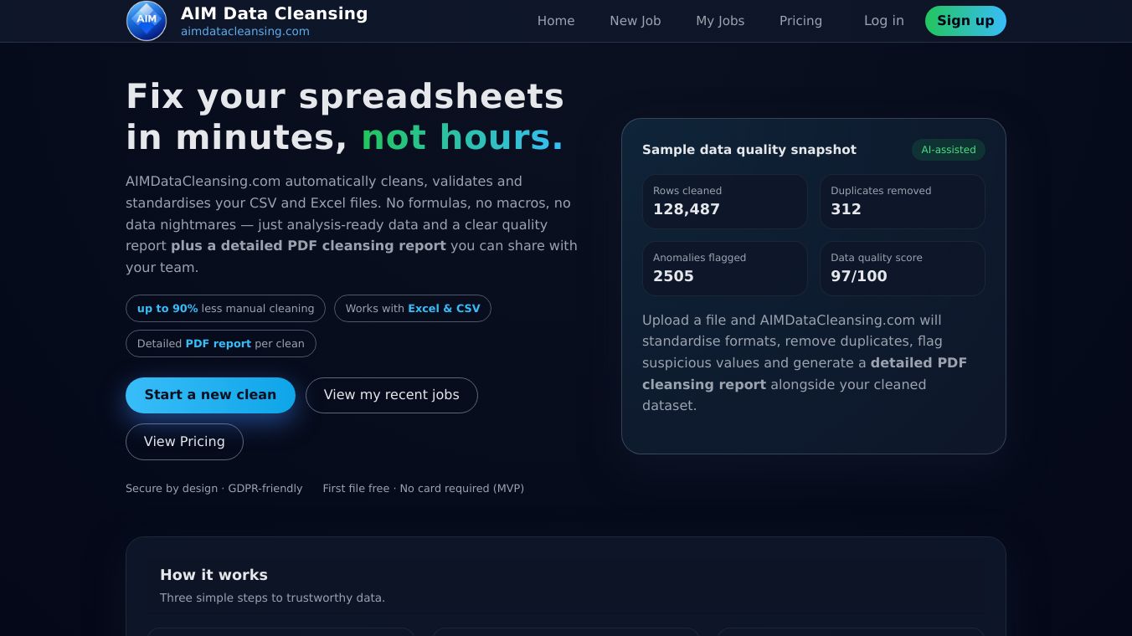This screenshot has height=636, width=1132.
Task: Open the aimdatacleansing.com link under the logo
Action: [x=244, y=31]
